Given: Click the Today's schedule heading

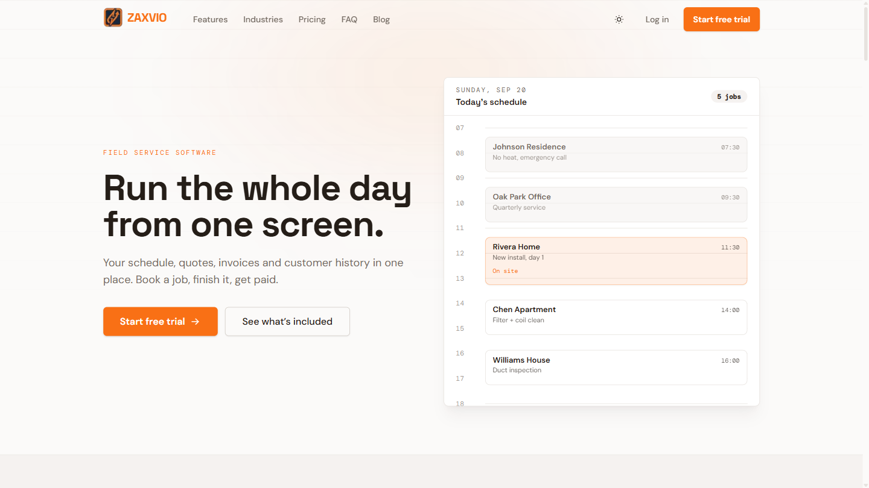Looking at the screenshot, I should (x=491, y=102).
